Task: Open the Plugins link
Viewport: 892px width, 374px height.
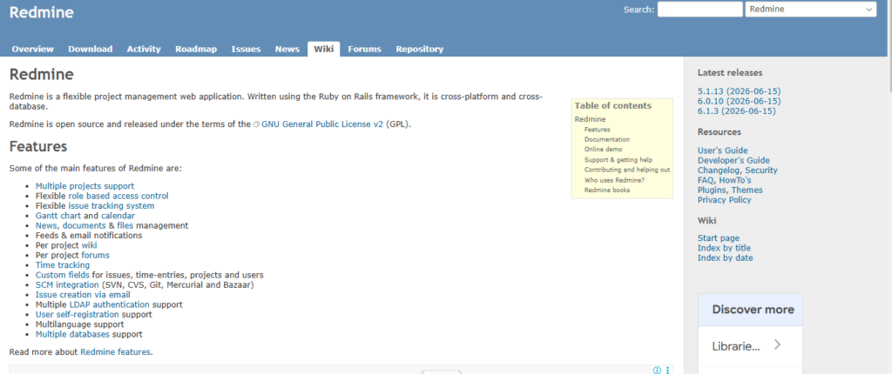Action: tap(712, 190)
